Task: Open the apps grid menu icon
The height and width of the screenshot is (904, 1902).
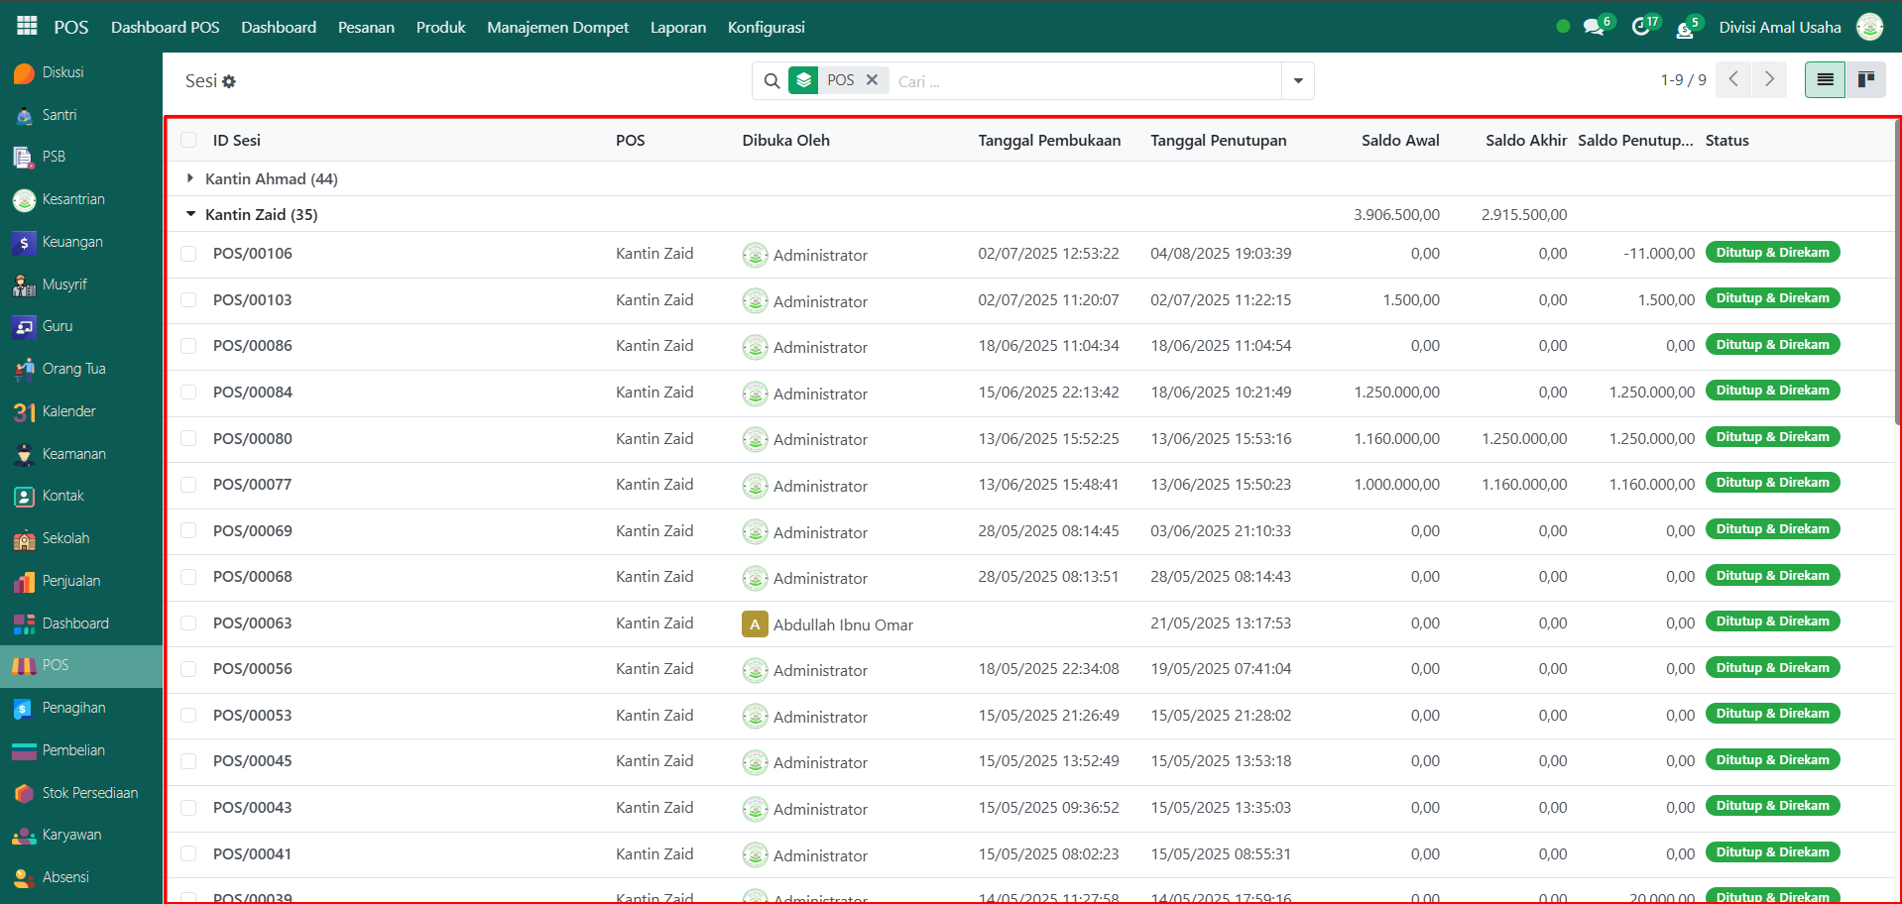Action: click(x=27, y=27)
